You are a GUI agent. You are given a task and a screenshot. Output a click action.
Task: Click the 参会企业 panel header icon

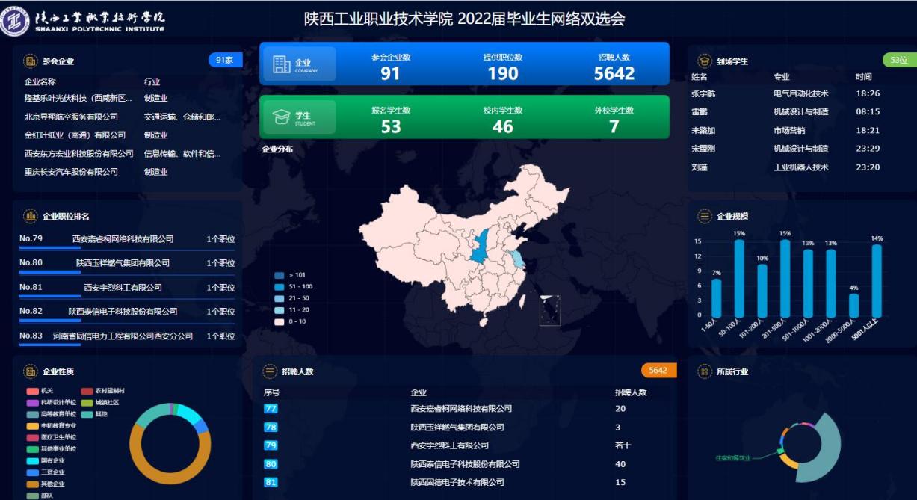tap(31, 61)
